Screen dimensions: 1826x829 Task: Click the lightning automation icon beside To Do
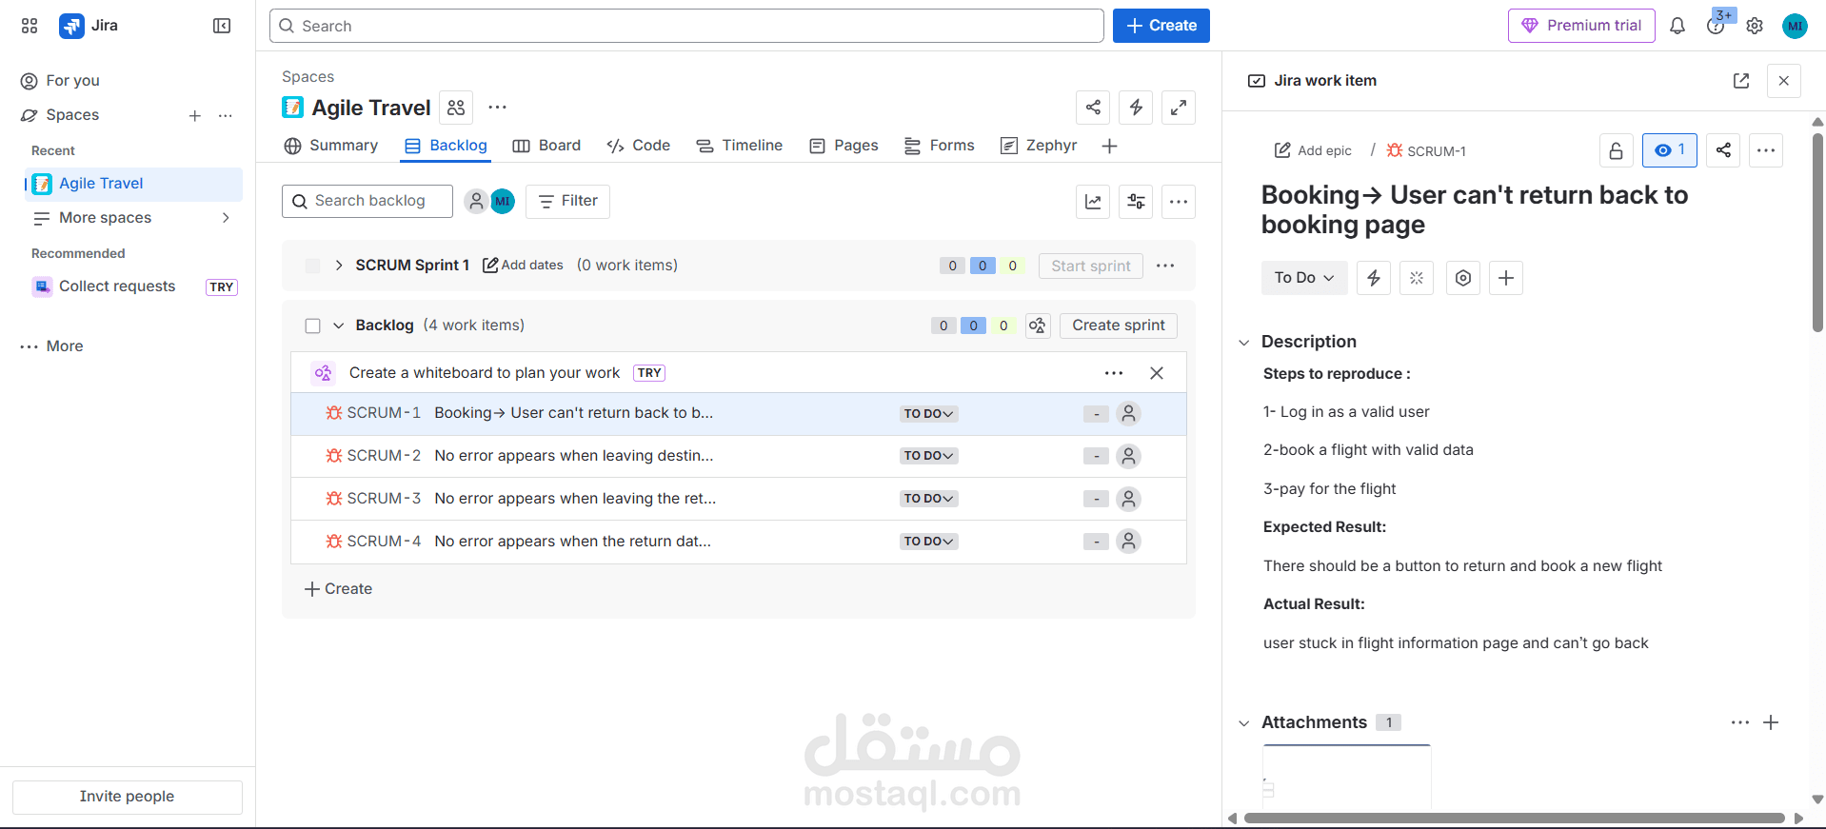[x=1374, y=278]
